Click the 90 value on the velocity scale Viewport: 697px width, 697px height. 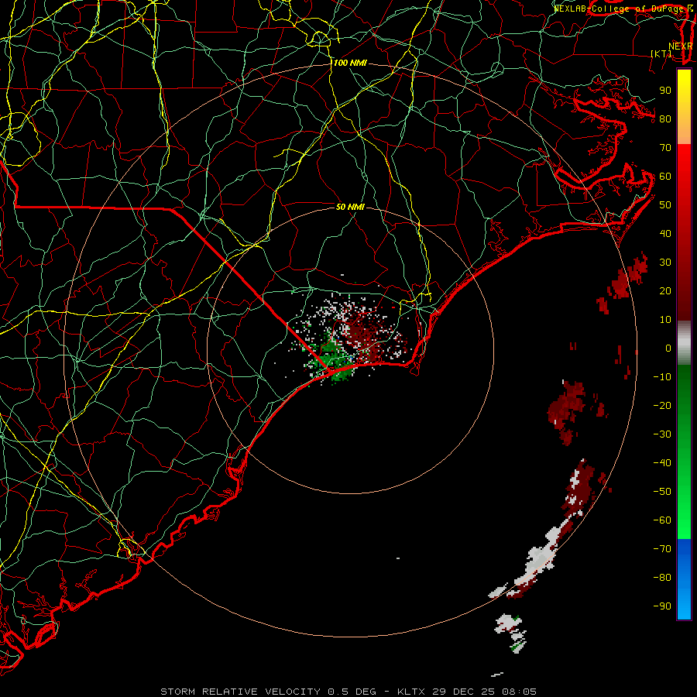(x=665, y=91)
